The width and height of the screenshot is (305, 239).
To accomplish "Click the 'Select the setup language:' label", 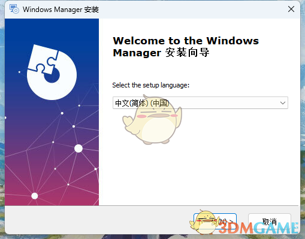I will [150, 85].
